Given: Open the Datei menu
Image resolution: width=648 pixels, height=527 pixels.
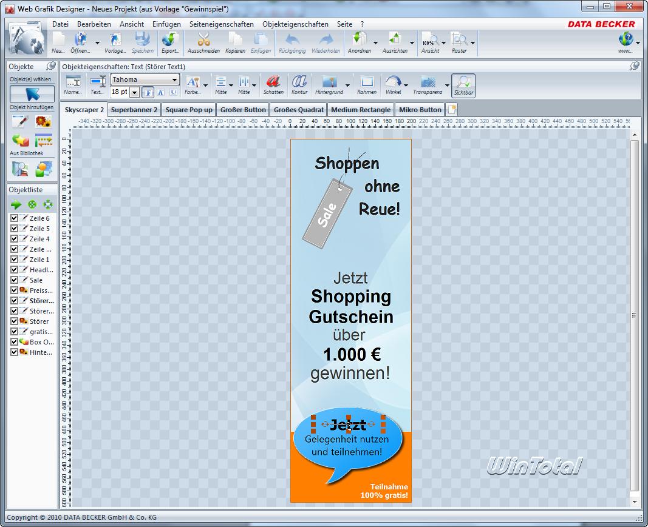Looking at the screenshot, I should point(60,24).
